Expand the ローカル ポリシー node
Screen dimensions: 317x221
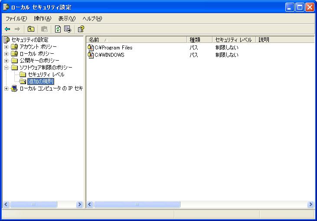coord(6,54)
